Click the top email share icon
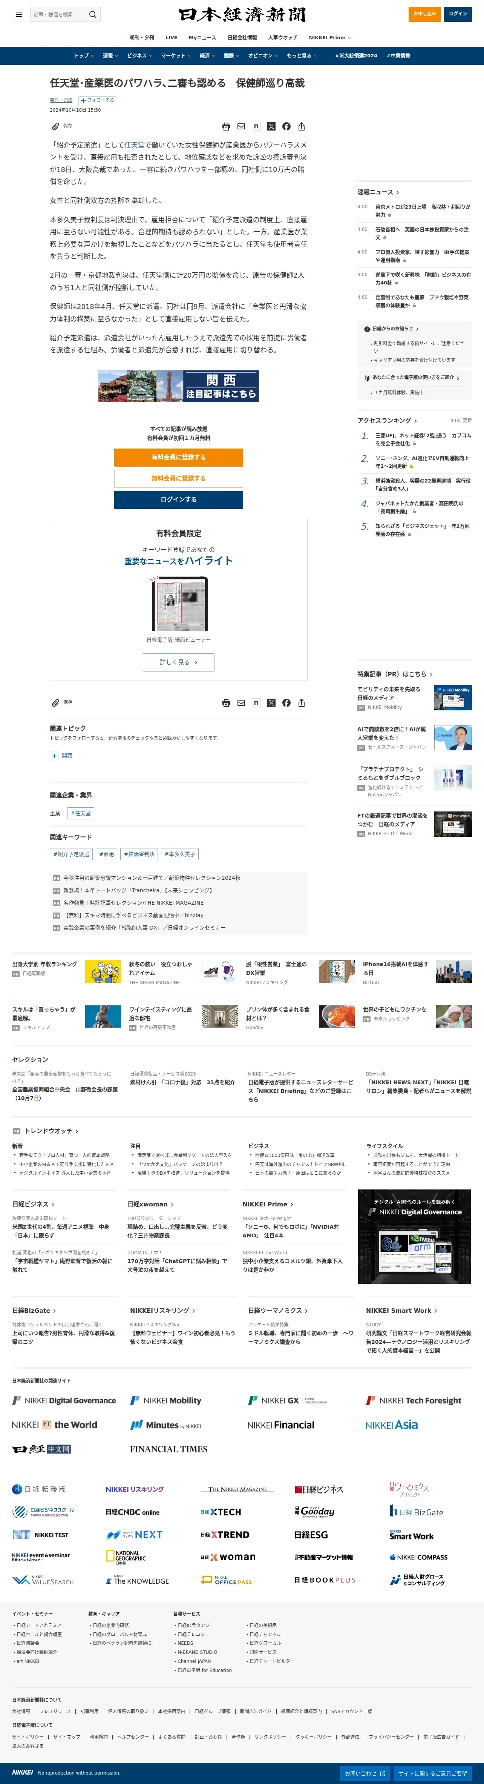This screenshot has height=1784, width=484. [241, 127]
